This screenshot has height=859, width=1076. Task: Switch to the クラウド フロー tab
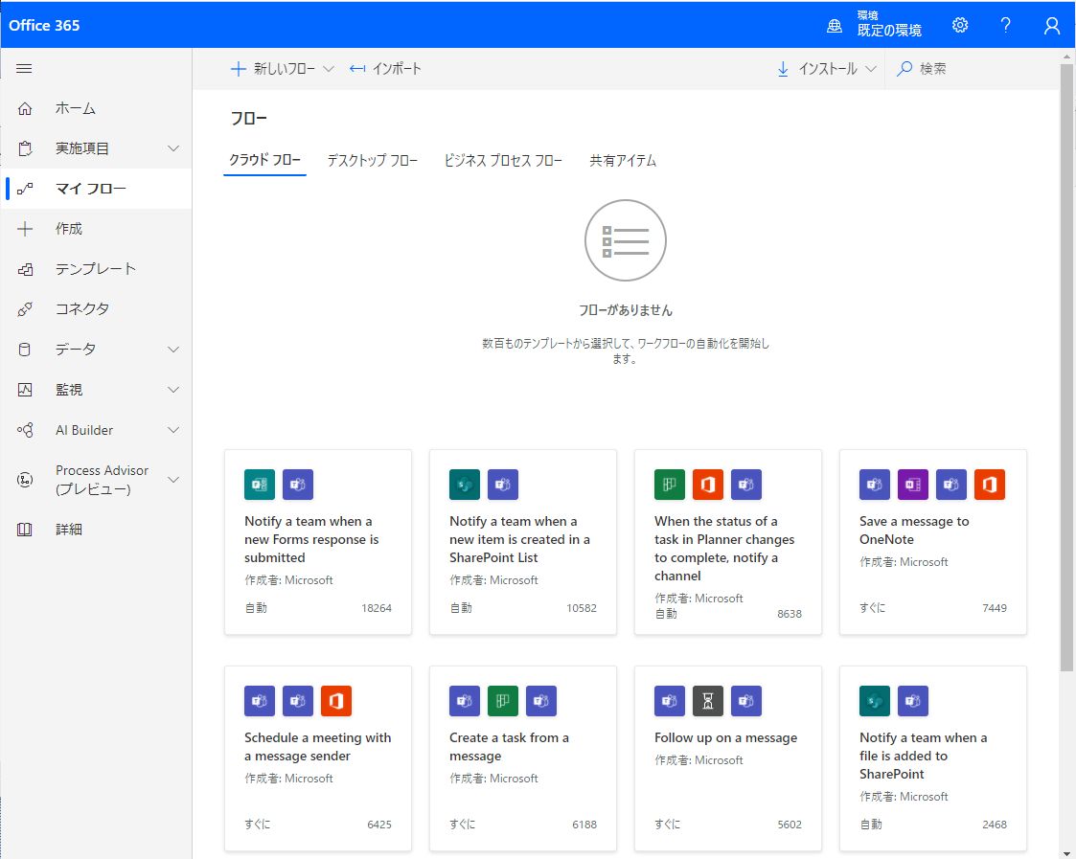coord(264,161)
